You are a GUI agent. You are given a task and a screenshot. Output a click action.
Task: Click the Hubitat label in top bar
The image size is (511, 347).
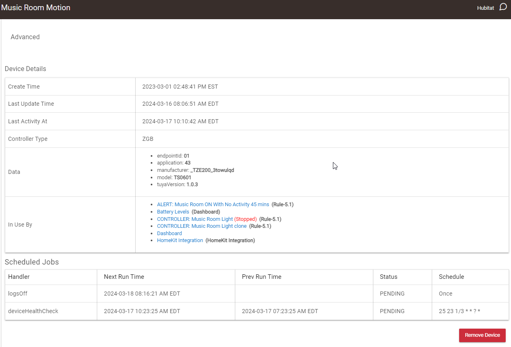click(485, 8)
